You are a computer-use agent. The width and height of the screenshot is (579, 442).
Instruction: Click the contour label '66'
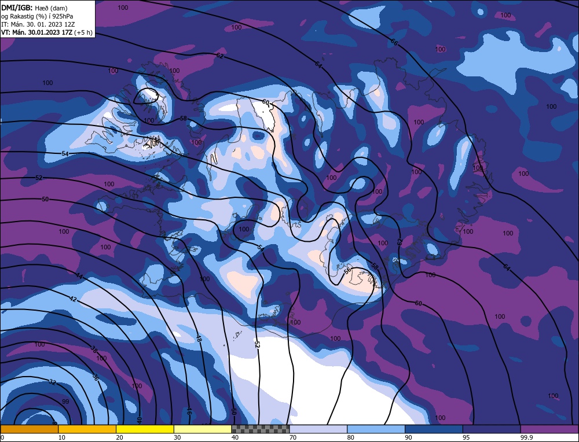click(394, 42)
